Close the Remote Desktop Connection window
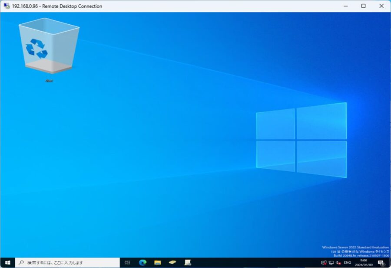The width and height of the screenshot is (391, 268). [381, 6]
